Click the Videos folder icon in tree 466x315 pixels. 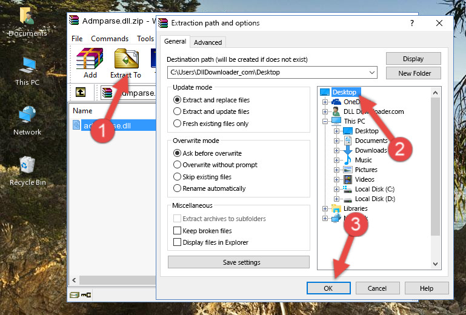[348, 179]
